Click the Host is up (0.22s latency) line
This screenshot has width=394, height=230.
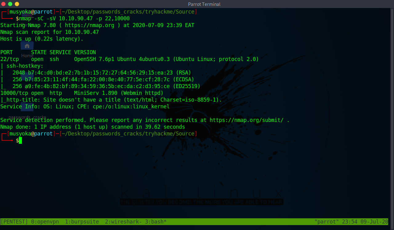tap(42, 39)
